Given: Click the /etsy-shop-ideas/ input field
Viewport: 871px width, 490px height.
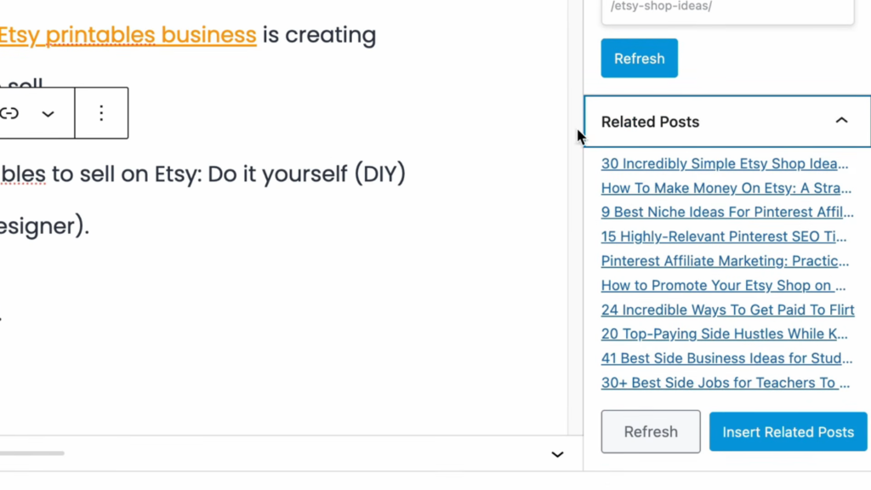Looking at the screenshot, I should pyautogui.click(x=727, y=10).
